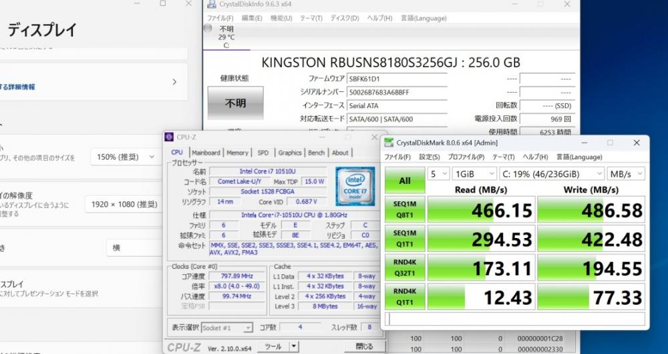The height and width of the screenshot is (354, 668).
Task: Open CrystalDiskMark ファイル(F) menu
Action: pos(397,157)
